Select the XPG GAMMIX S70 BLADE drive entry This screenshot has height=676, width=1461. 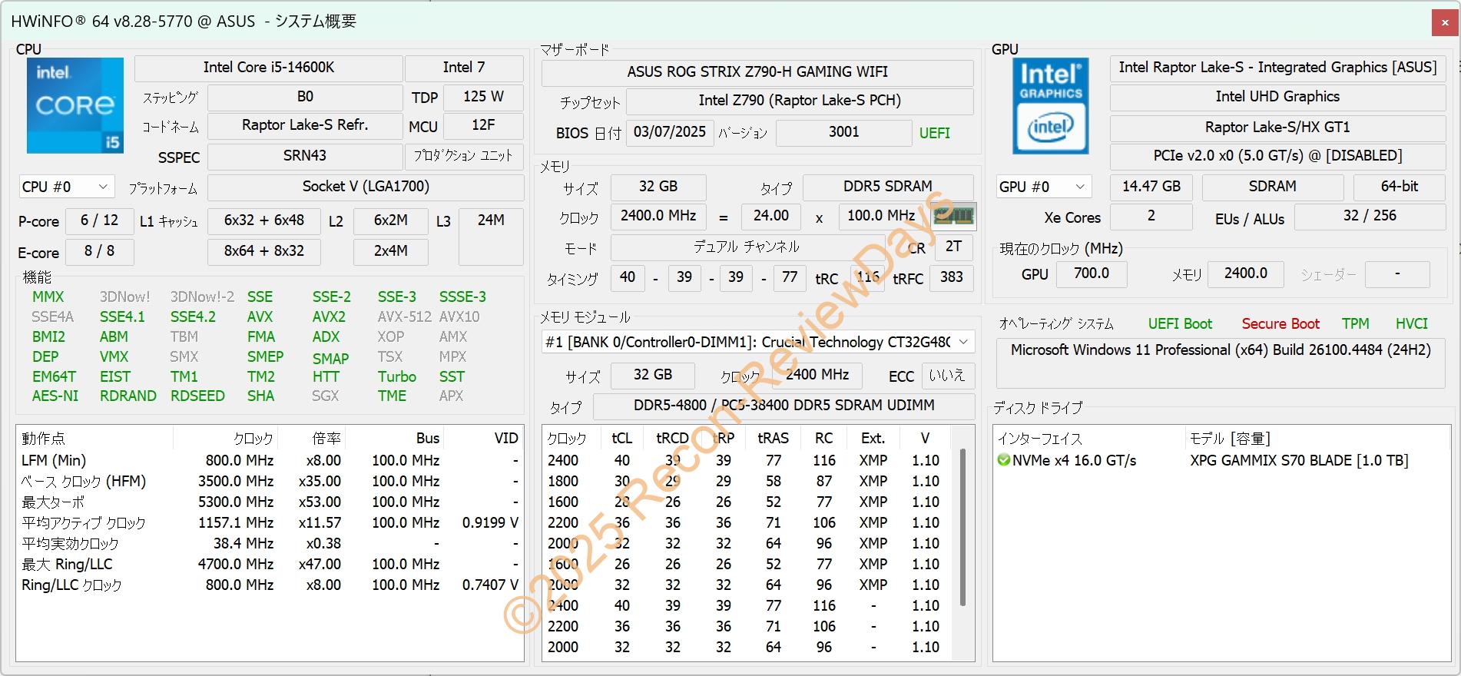point(1298,460)
